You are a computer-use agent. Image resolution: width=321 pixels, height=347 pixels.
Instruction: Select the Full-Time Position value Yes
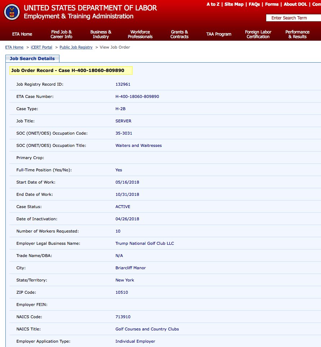coord(119,170)
